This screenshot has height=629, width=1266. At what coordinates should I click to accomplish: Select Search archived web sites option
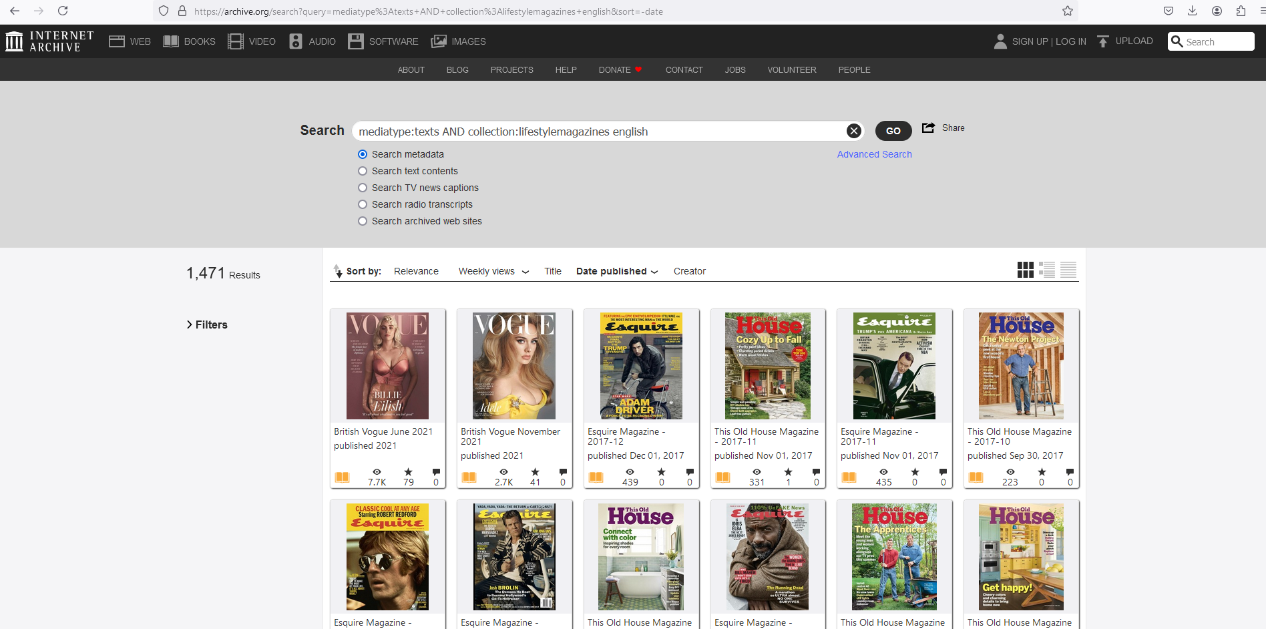(363, 221)
